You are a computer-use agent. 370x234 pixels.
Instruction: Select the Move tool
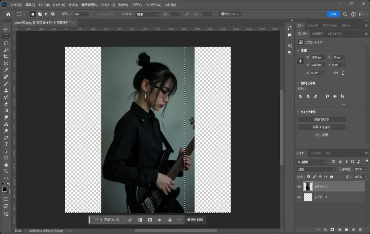6,30
